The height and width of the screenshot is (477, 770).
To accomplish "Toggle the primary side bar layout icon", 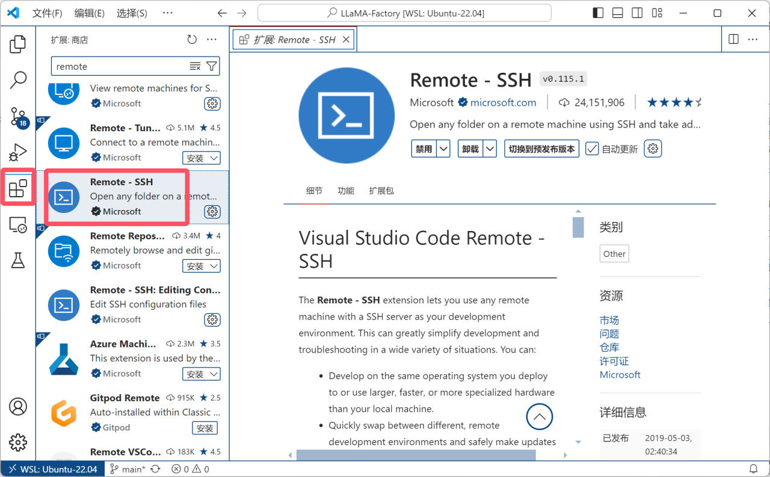I will coord(598,13).
